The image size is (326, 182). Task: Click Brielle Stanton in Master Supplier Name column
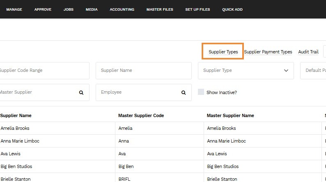[222, 179]
